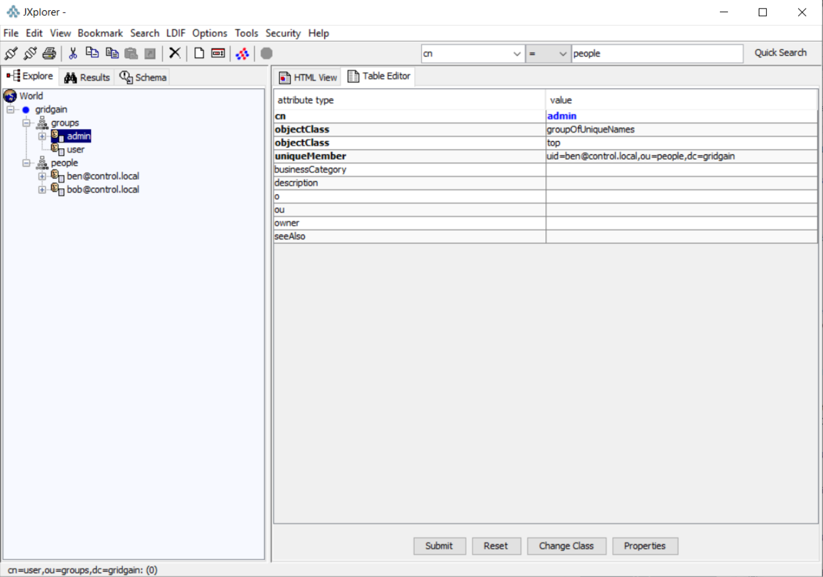This screenshot has height=577, width=823.
Task: Select the Table Editor tab
Action: click(x=379, y=76)
